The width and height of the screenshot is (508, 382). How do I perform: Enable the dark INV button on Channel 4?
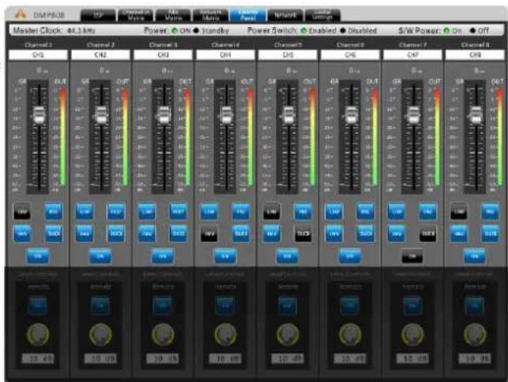pos(209,234)
